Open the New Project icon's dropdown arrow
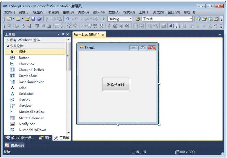Viewport: 227px width, 158px height. coord(14,19)
